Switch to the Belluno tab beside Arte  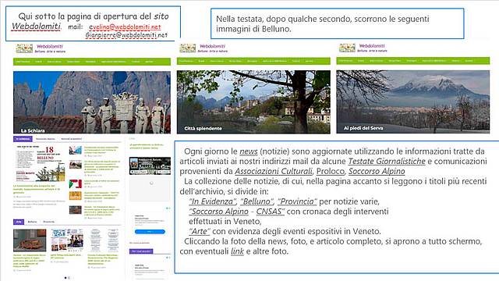tap(32, 222)
